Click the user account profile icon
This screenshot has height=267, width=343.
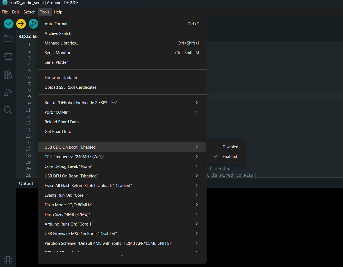(8, 260)
